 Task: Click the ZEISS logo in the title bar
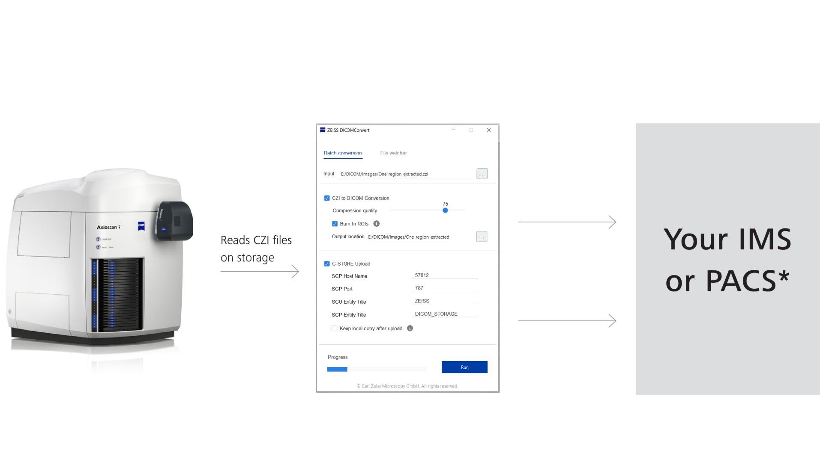click(x=323, y=130)
